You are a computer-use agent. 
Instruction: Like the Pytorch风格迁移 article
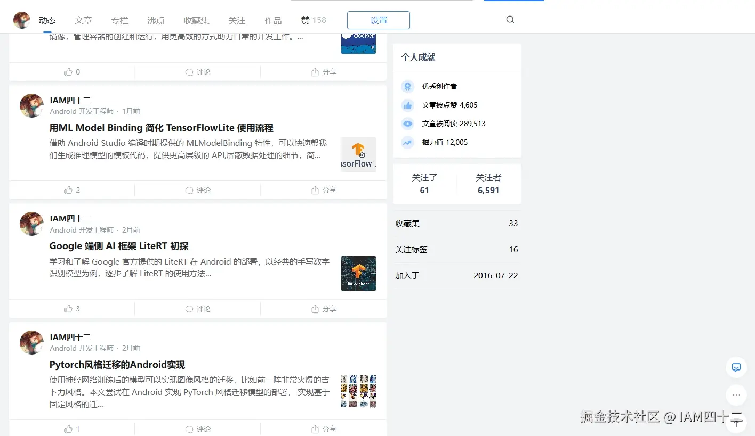pos(72,429)
